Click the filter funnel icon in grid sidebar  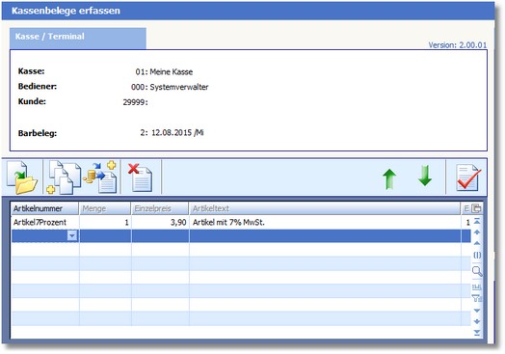477,298
